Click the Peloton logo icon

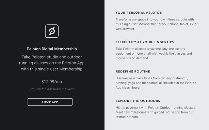click(x=52, y=31)
